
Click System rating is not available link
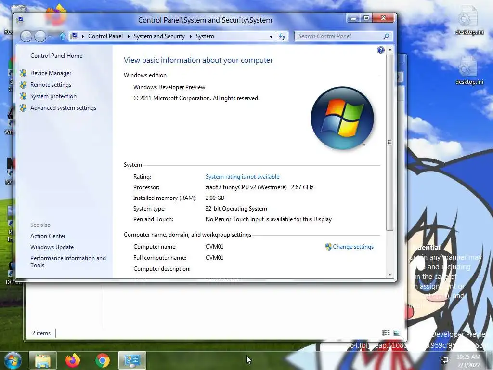point(242,177)
